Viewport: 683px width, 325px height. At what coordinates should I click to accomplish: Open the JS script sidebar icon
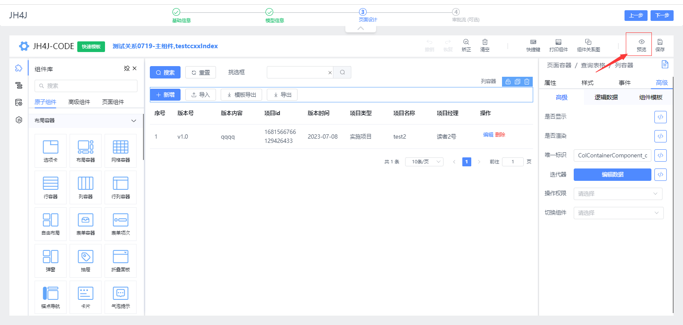[19, 120]
